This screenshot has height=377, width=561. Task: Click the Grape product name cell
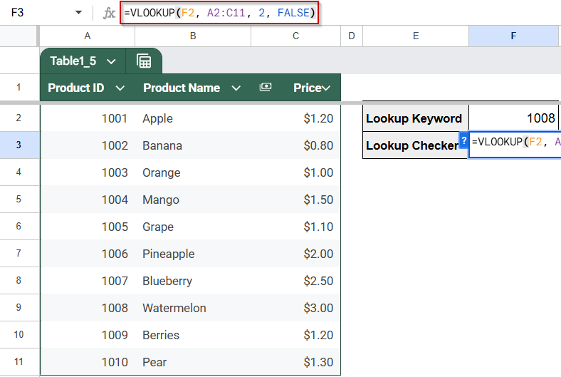click(x=193, y=227)
